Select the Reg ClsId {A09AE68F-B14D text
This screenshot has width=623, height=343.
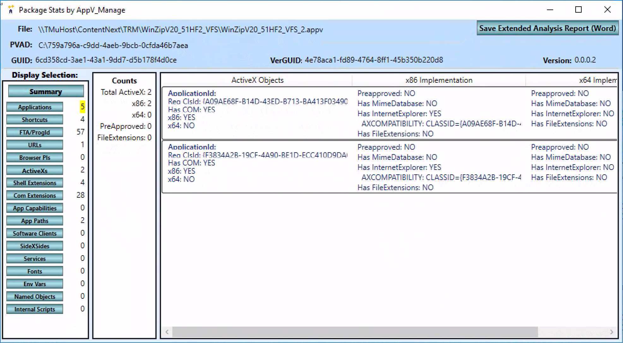tap(258, 101)
